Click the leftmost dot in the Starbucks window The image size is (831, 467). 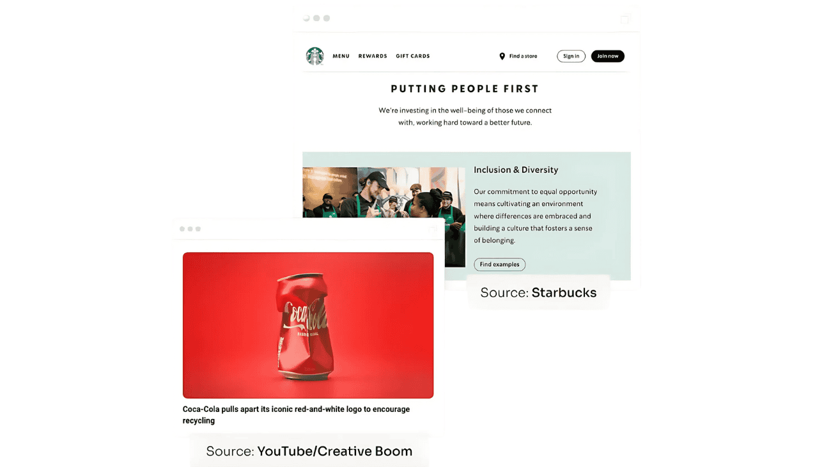[307, 18]
